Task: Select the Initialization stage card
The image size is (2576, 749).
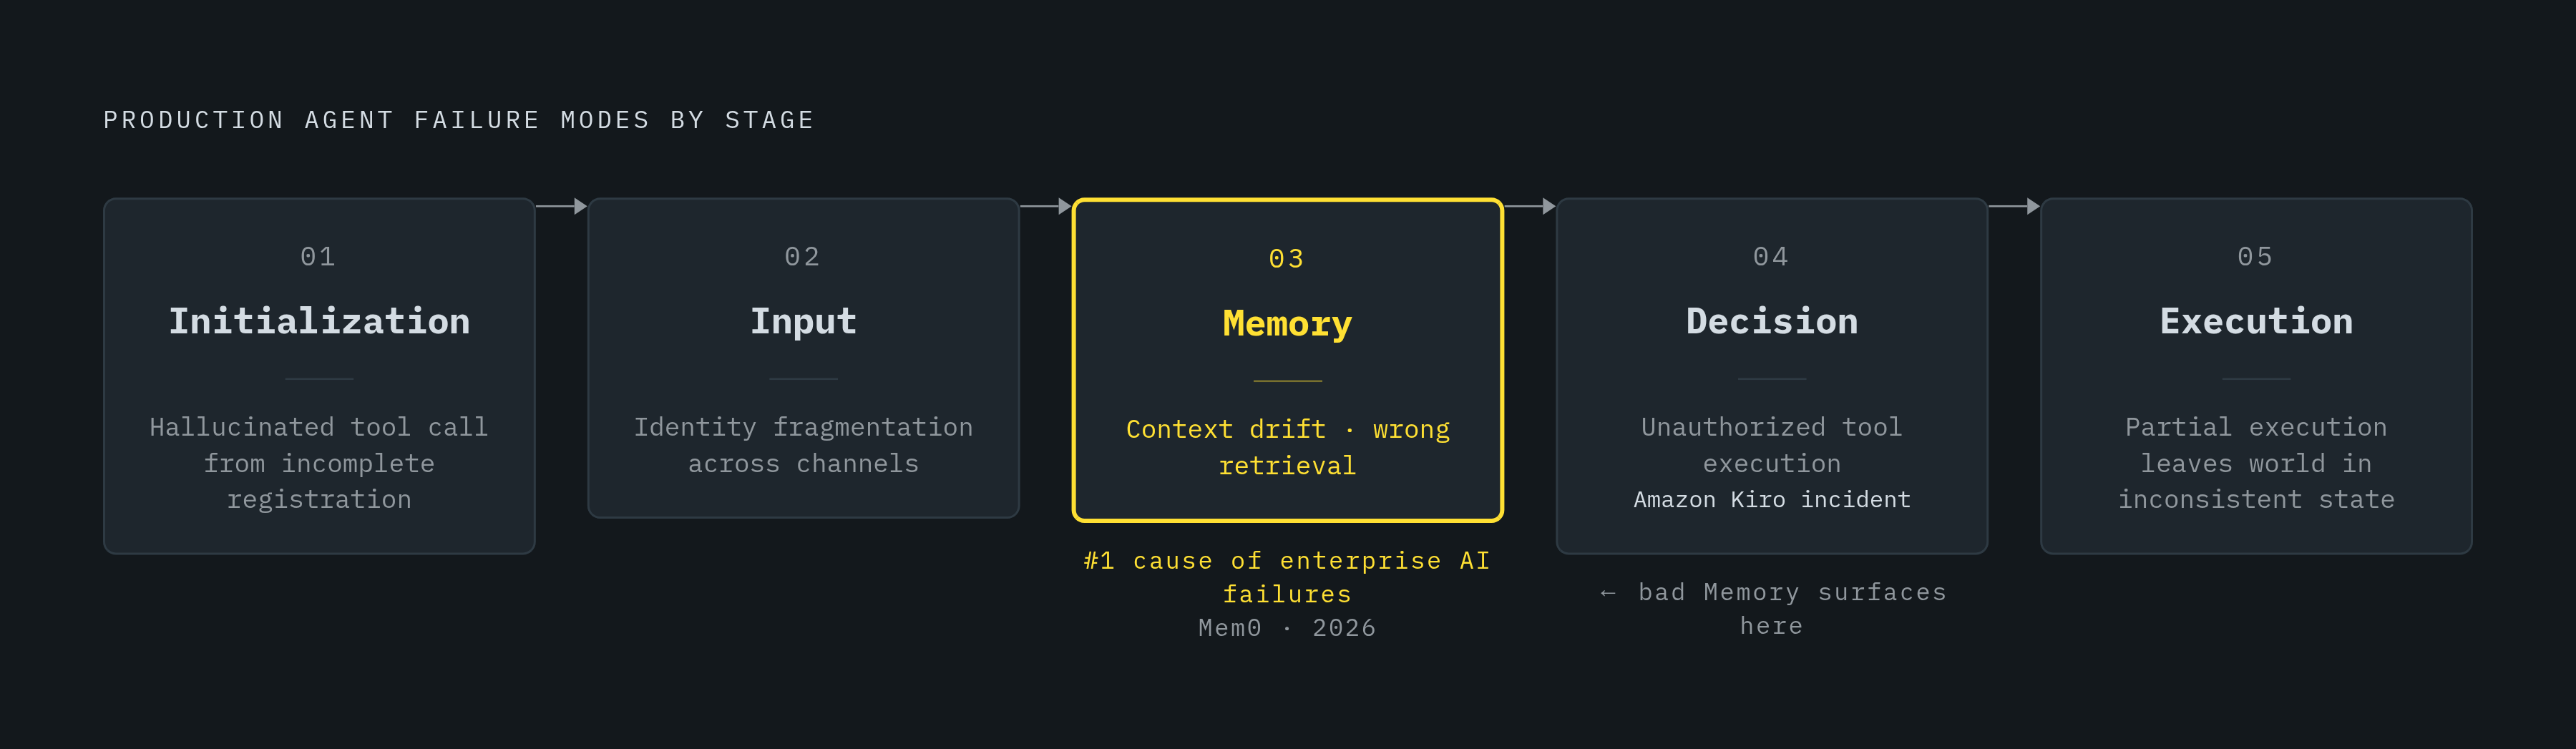Action: pos(319,376)
